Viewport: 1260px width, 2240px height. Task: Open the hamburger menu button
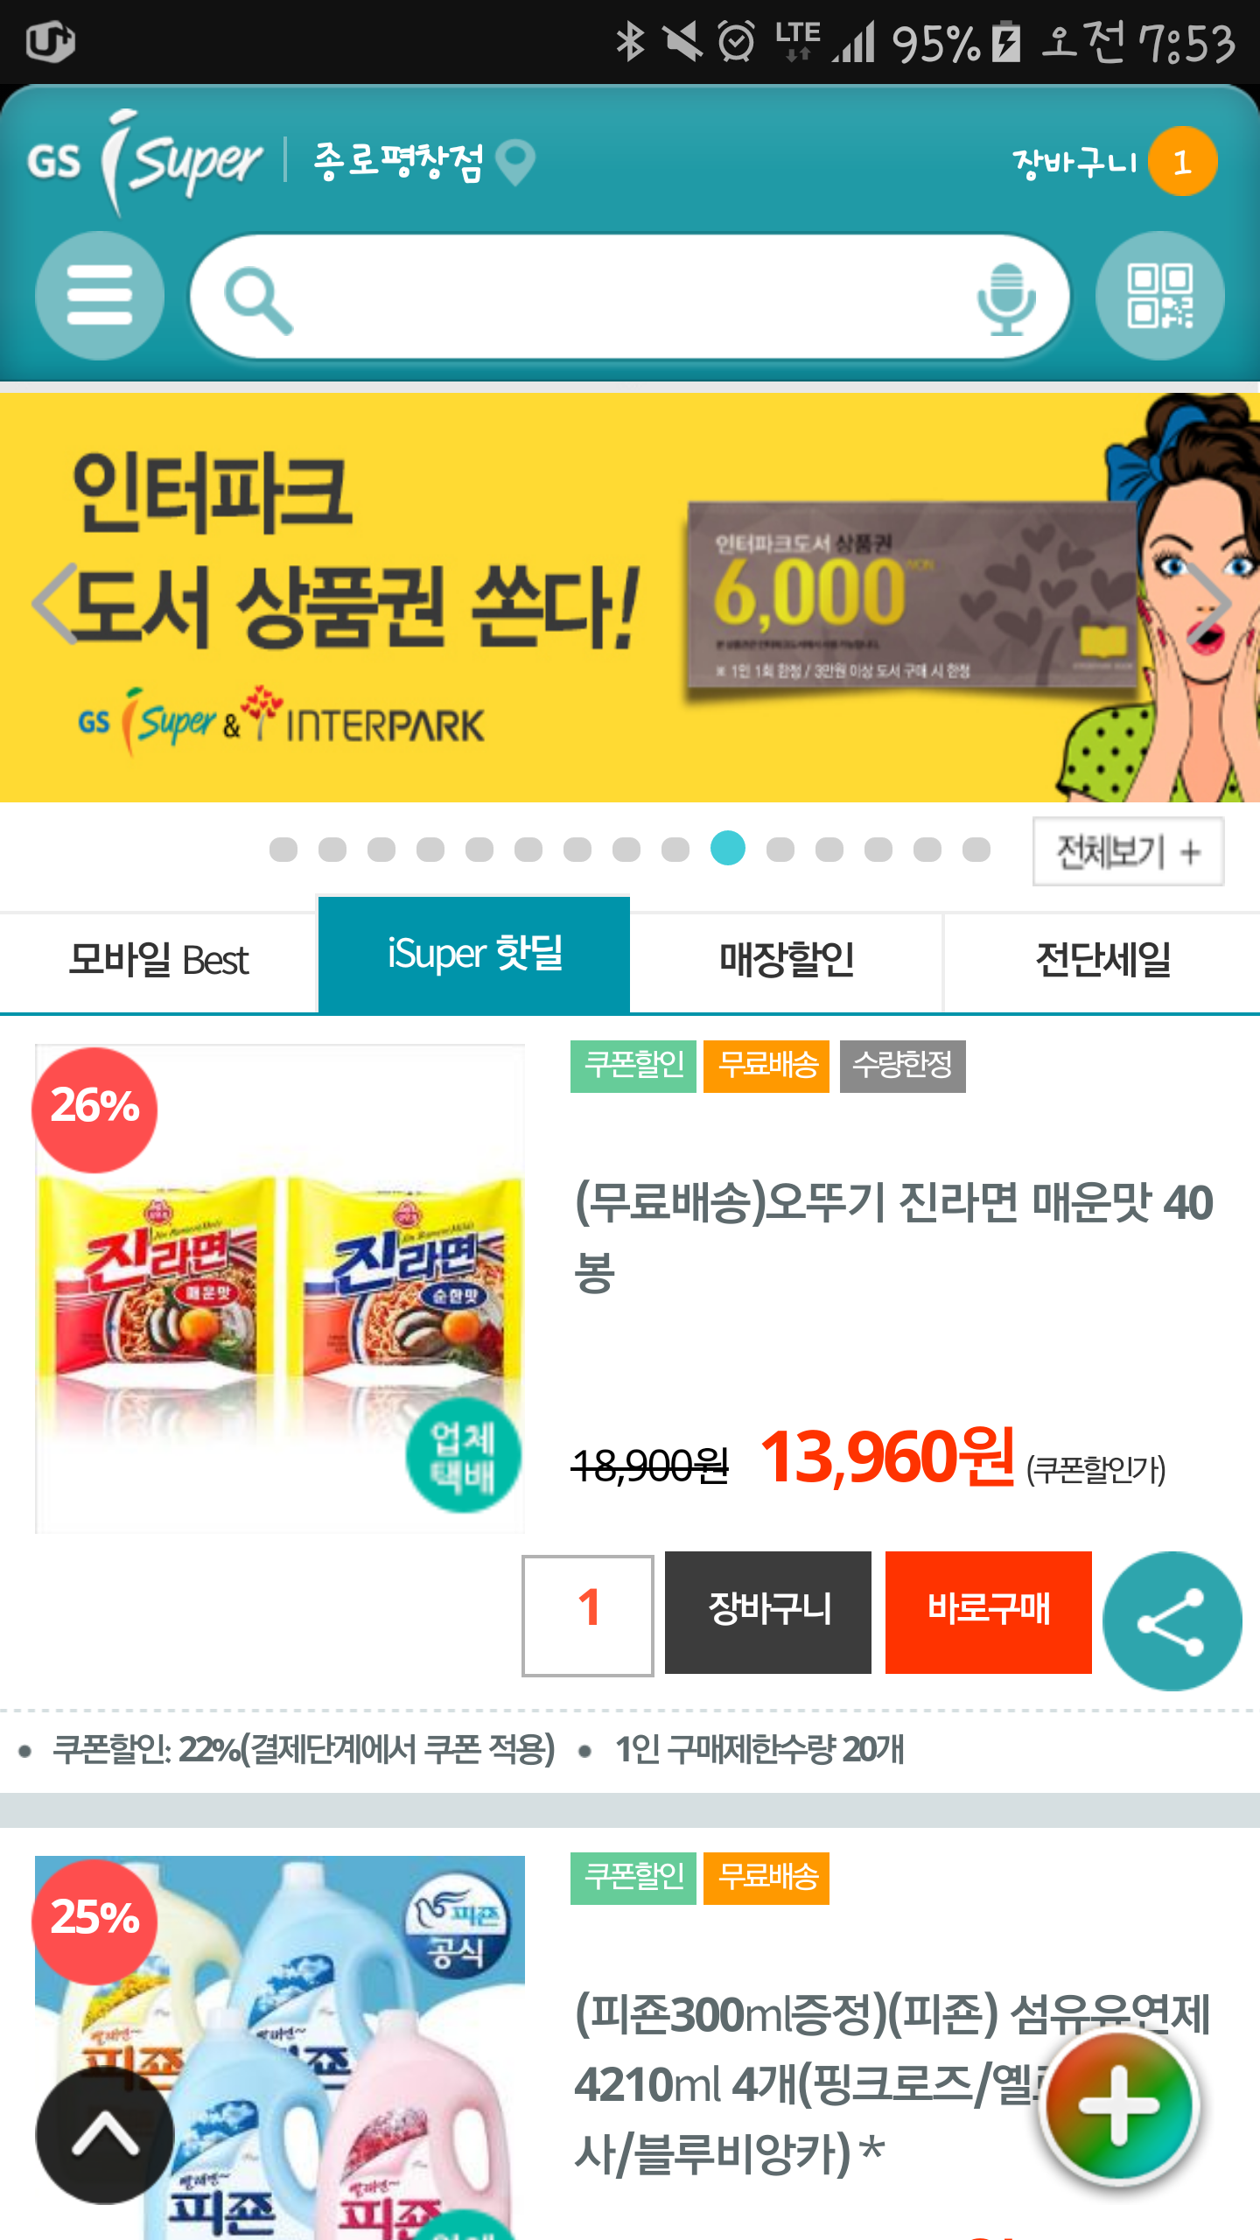99,296
